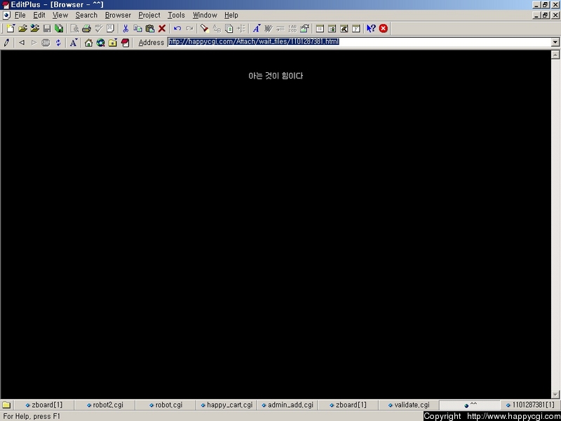Open the Search menu
561x421 pixels.
[x=86, y=15]
